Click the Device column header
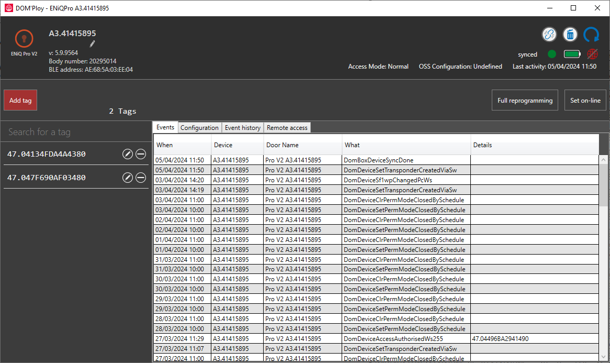The width and height of the screenshot is (610, 363). coord(238,145)
